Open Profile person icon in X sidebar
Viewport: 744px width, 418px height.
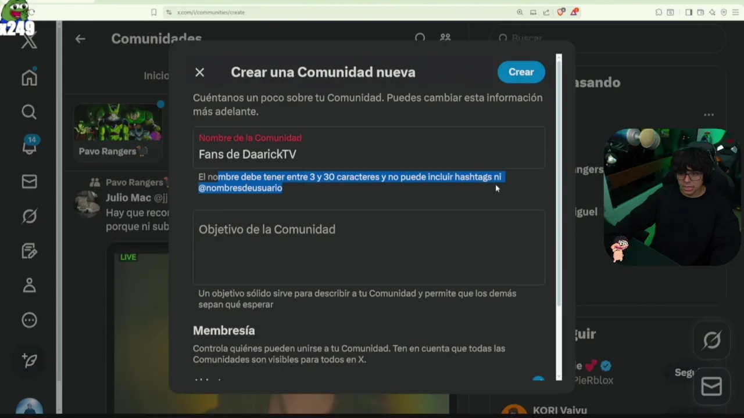click(x=29, y=285)
